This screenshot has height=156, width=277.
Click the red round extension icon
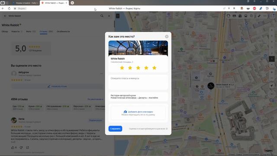[254, 8]
